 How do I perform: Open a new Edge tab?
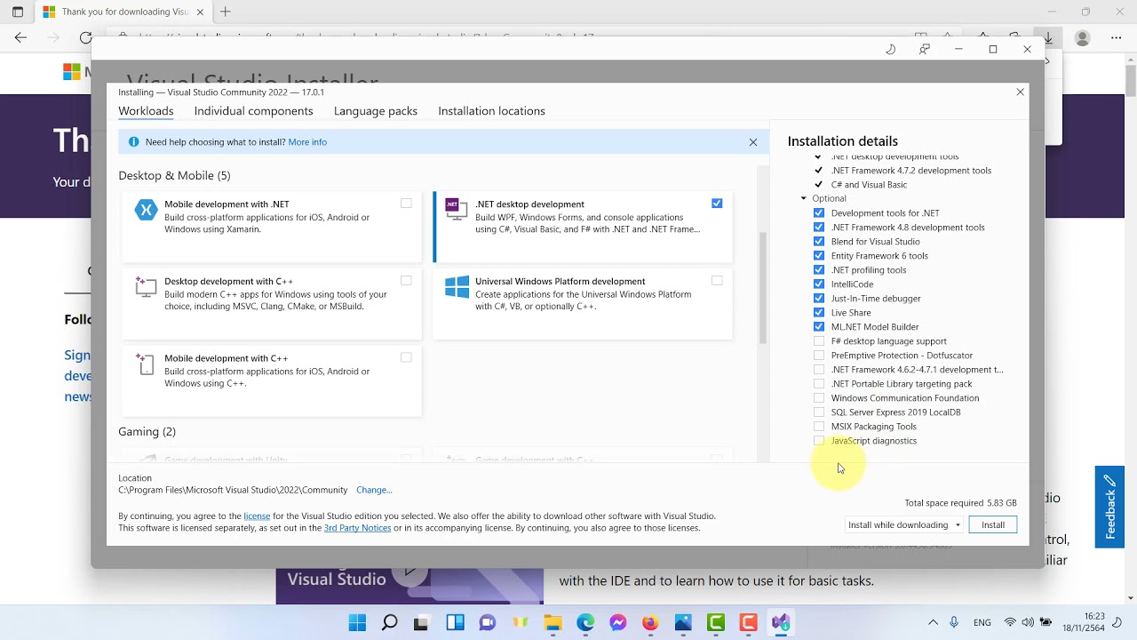(x=226, y=12)
